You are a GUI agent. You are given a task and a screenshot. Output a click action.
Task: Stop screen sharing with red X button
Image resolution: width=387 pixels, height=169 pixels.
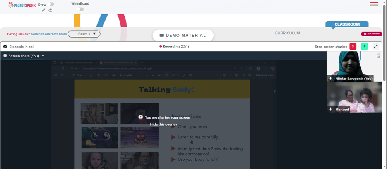tap(353, 47)
